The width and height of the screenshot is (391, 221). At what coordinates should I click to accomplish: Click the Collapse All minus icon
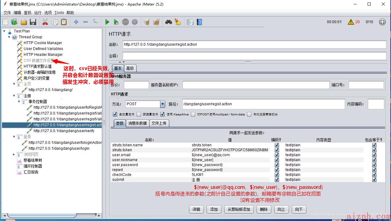point(85,22)
